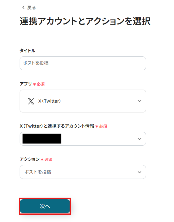Open the アクション dropdown showing ポストを投稿
This screenshot has width=174, height=222.
[83, 172]
